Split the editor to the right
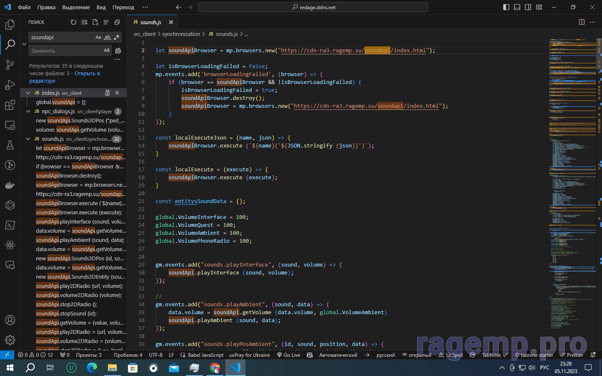 point(582,22)
